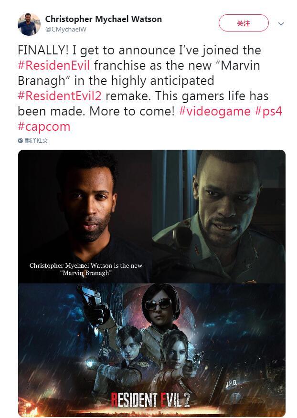Open the #capcom hashtag

[x=44, y=126]
